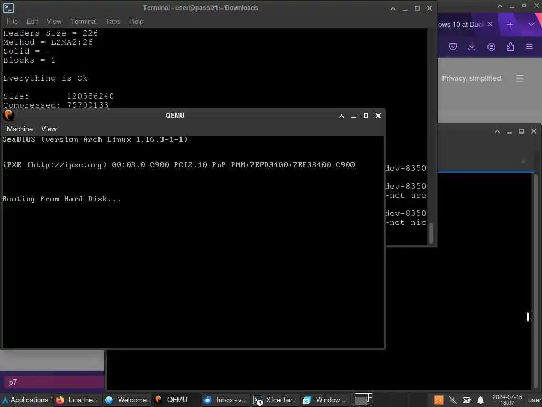The image size is (542, 407).
Task: Open the DuckDuckGo page hamburger menu
Action: click(x=520, y=78)
